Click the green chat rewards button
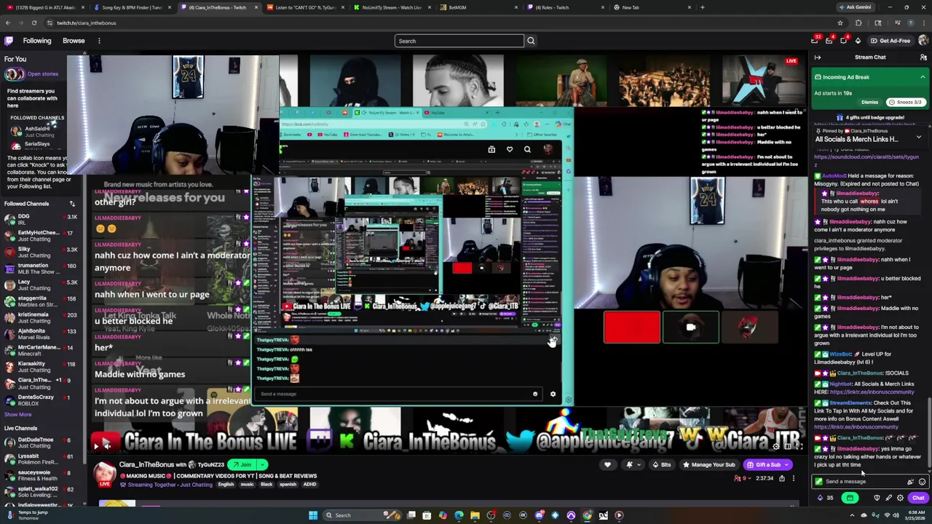The height and width of the screenshot is (524, 932). point(850,499)
